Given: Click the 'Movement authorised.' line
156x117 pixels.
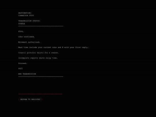Looking at the screenshot, I should tap(29, 42).
